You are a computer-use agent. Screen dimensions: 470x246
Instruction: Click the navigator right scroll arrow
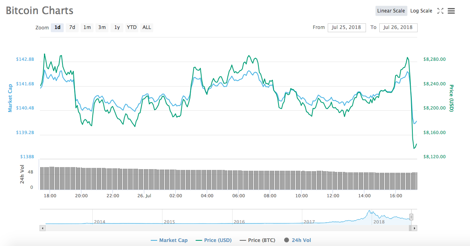pyautogui.click(x=414, y=228)
